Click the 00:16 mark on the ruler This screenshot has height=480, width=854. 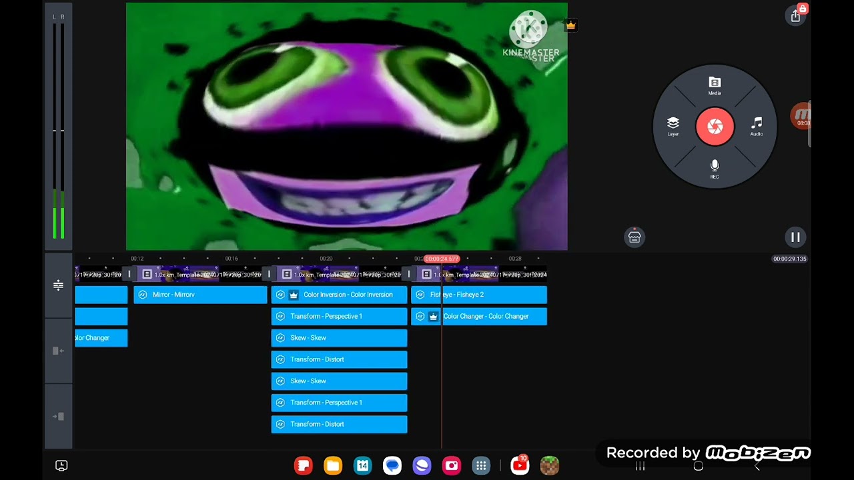click(232, 259)
